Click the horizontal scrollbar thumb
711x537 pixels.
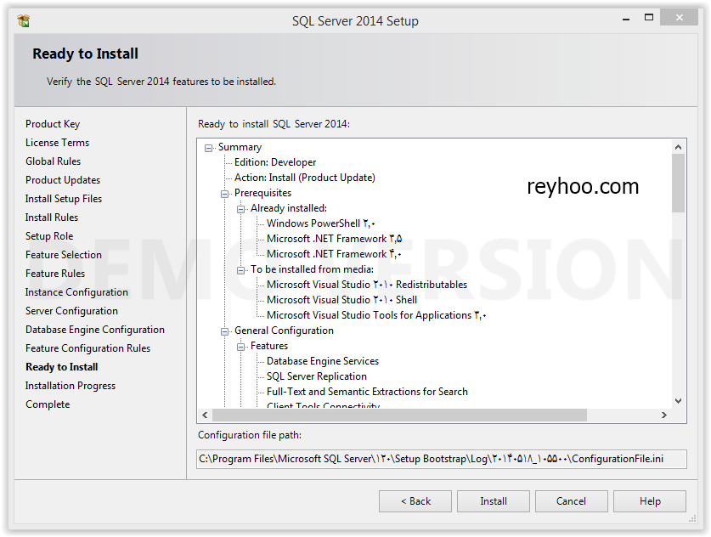coord(399,415)
